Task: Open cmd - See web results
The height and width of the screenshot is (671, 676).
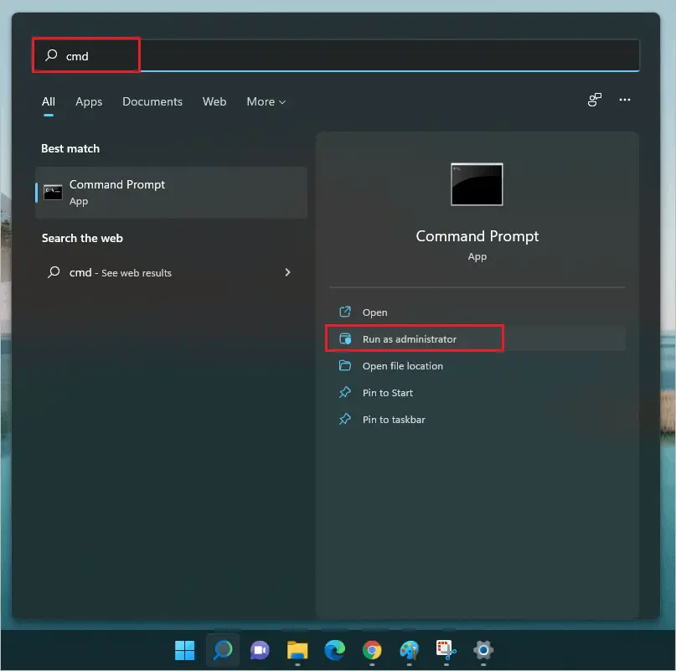Action: click(171, 272)
